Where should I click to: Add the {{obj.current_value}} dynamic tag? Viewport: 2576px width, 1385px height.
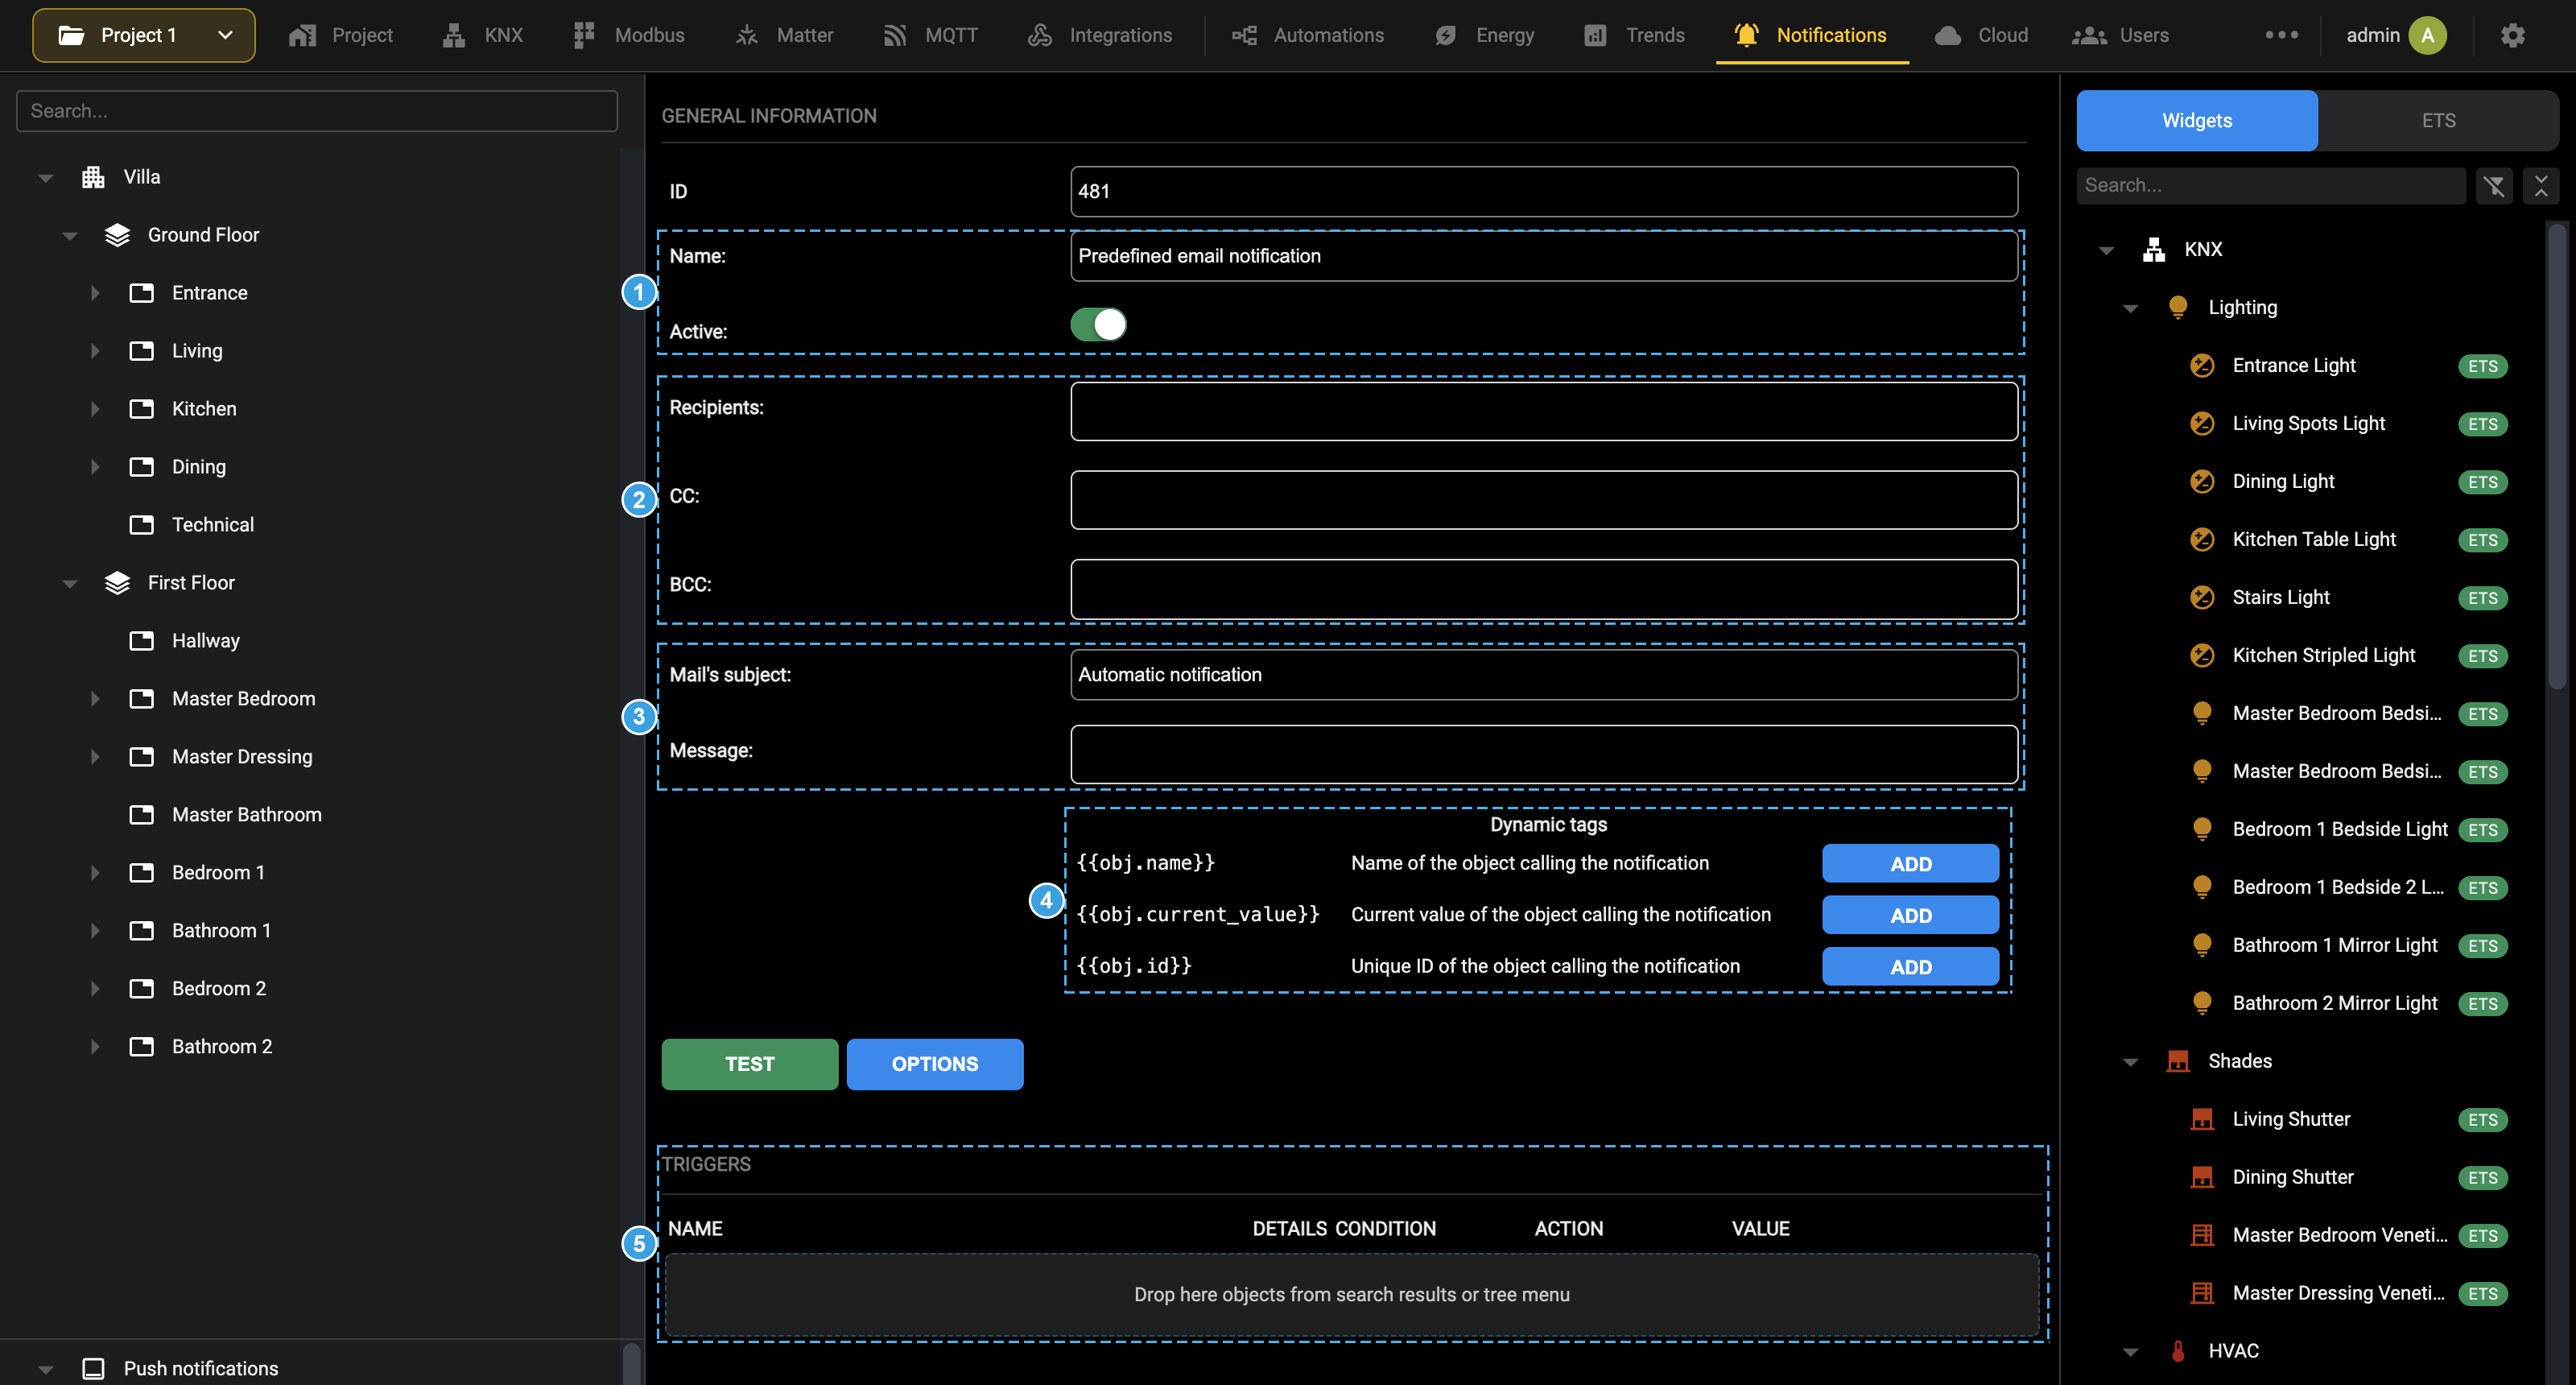click(x=1910, y=915)
